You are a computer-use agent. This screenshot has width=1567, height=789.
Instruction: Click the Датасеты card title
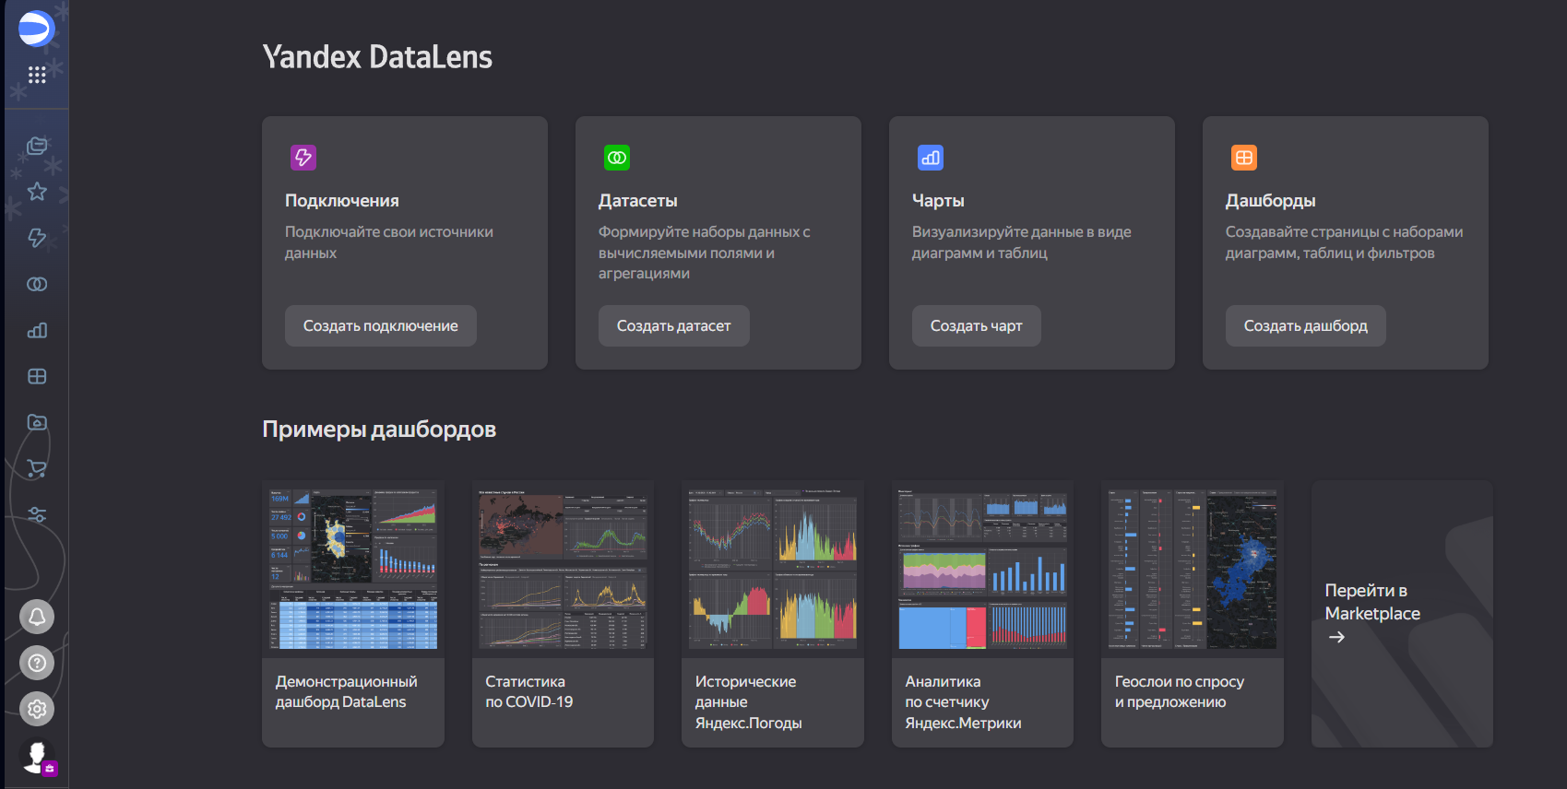[x=638, y=201]
